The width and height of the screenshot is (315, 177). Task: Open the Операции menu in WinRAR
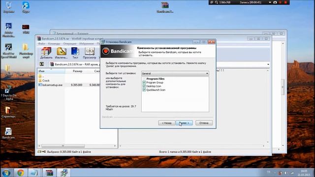(x=70, y=44)
